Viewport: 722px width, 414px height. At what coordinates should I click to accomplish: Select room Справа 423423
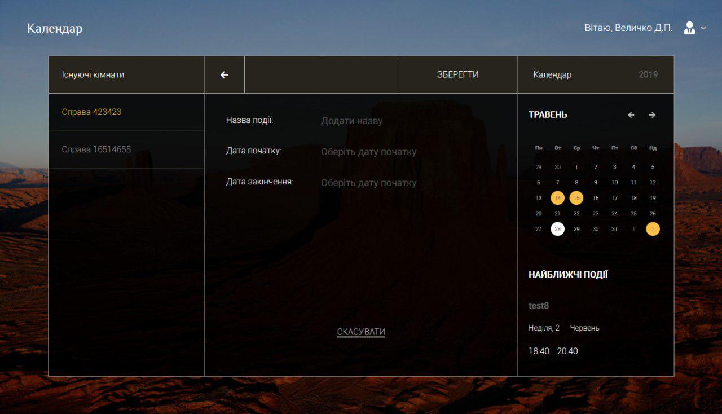[91, 112]
